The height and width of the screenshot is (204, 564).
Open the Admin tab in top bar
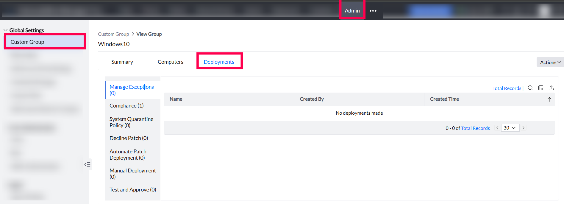(352, 11)
